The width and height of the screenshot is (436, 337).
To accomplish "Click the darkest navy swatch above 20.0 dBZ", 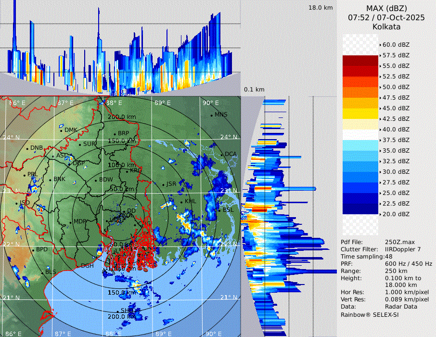I will coord(360,209).
